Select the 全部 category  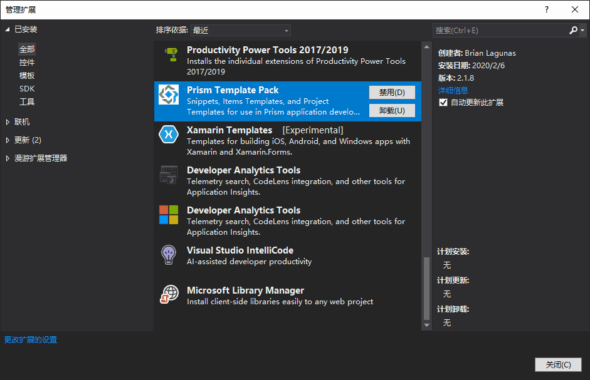pyautogui.click(x=27, y=49)
